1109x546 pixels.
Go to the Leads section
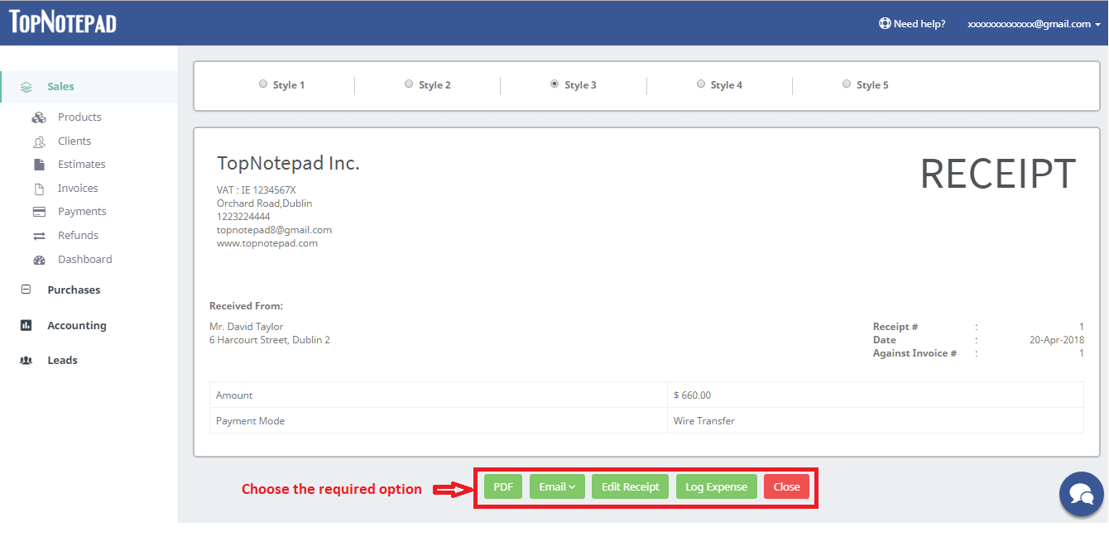(62, 361)
